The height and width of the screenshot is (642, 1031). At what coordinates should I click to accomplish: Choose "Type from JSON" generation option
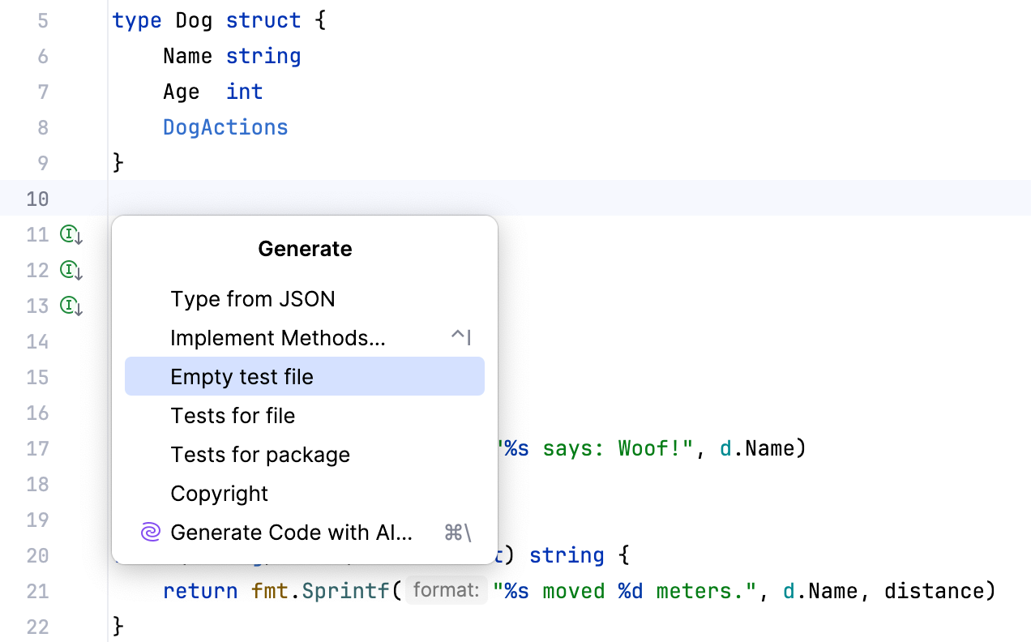point(252,298)
